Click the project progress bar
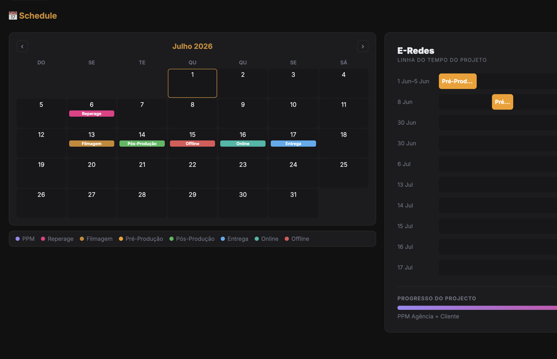This screenshot has width=557, height=359. 477,308
